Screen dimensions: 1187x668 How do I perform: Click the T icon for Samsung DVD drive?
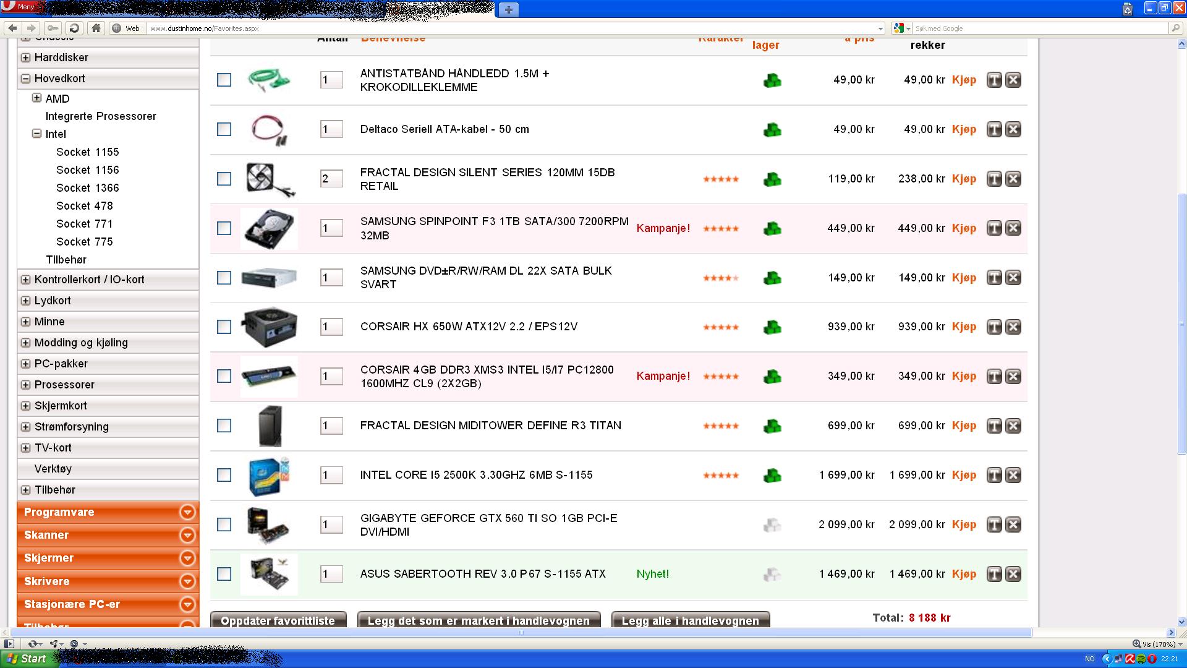click(x=994, y=278)
